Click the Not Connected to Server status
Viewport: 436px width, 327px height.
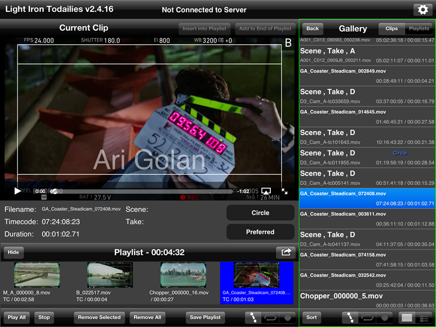pos(204,10)
